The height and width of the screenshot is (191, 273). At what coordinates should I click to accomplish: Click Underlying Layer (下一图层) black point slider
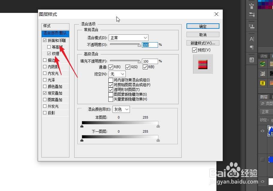pyautogui.click(x=82, y=140)
